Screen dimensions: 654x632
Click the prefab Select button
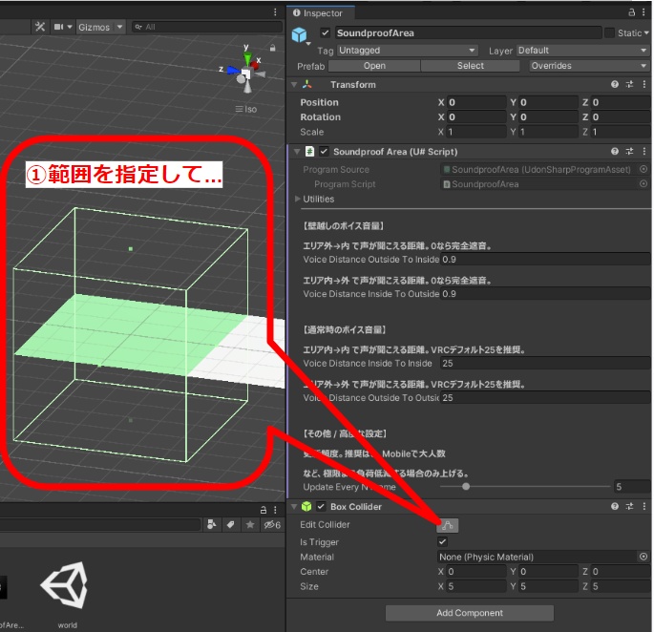coord(470,66)
